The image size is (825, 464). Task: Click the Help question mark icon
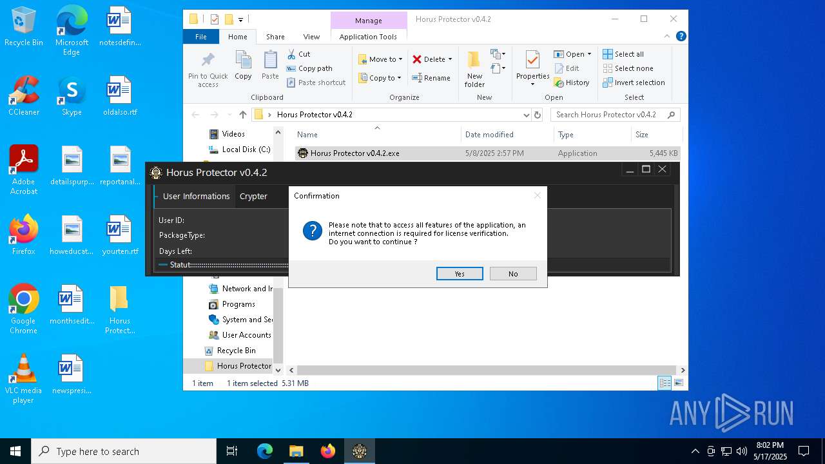[681, 36]
